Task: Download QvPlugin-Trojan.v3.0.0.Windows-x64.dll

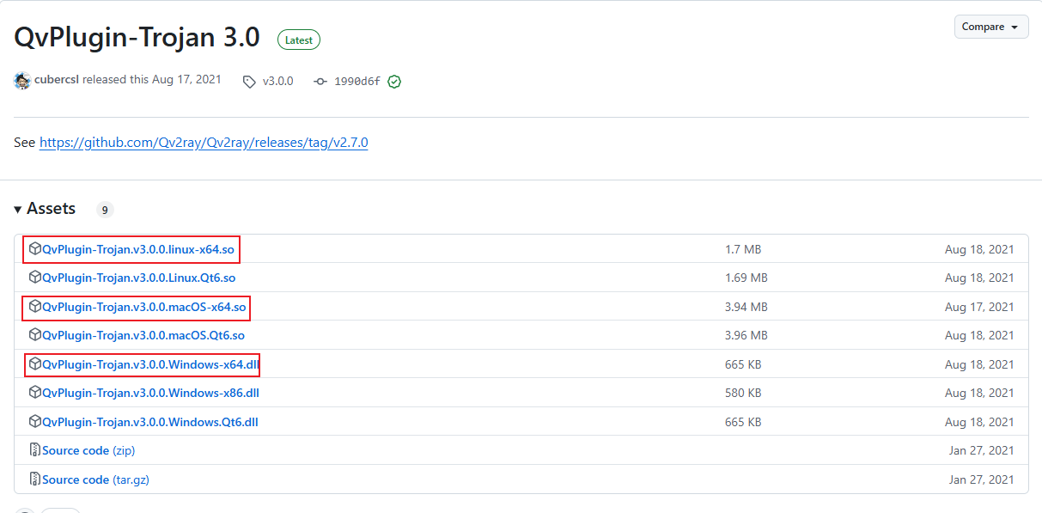Action: coord(150,364)
